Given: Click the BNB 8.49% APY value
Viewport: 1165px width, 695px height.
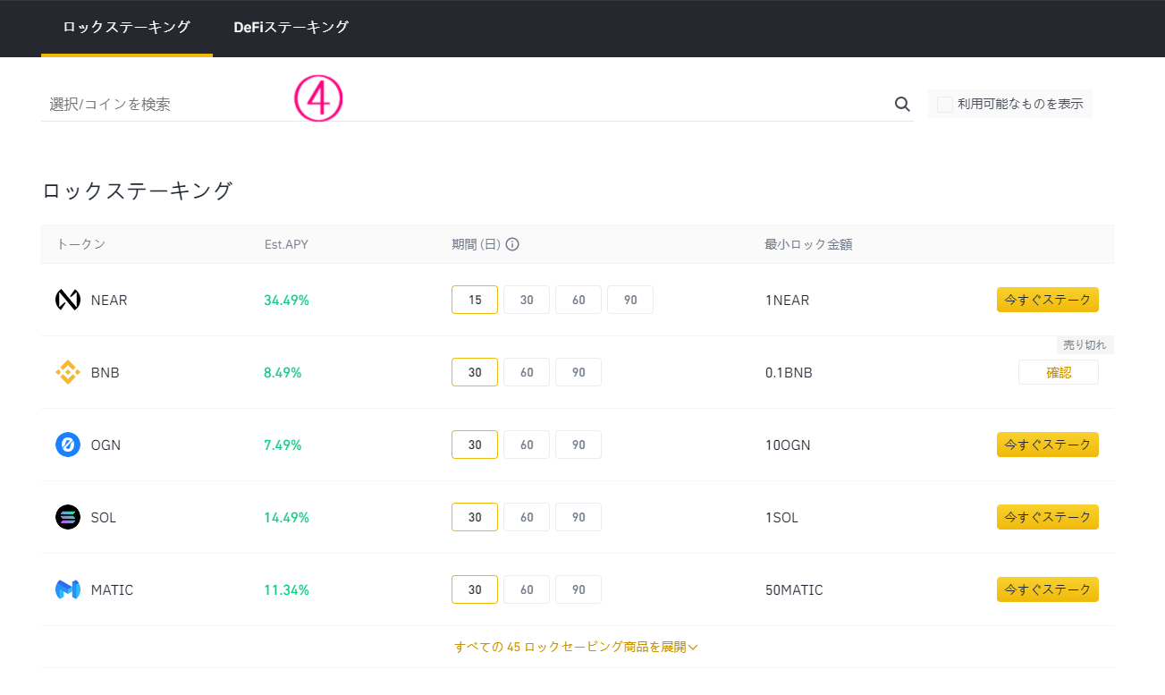Looking at the screenshot, I should point(283,373).
